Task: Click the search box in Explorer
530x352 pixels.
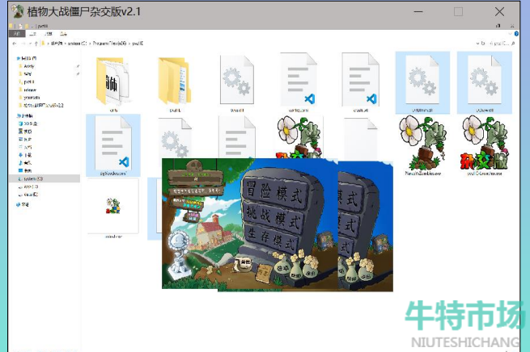Action: point(502,44)
